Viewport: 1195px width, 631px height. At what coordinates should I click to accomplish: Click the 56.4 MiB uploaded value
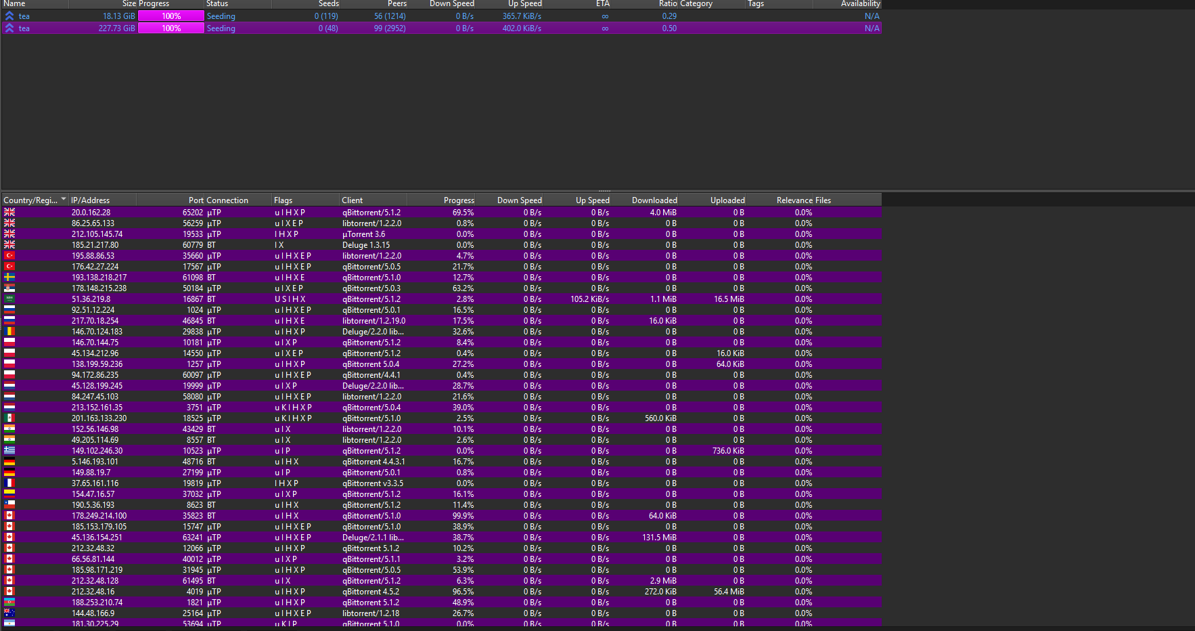point(729,591)
